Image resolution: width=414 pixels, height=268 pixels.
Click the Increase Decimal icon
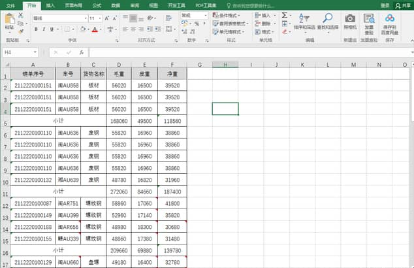point(184,32)
